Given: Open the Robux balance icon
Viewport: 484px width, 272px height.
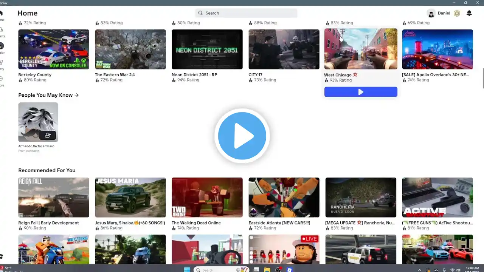Looking at the screenshot, I should coord(457,13).
